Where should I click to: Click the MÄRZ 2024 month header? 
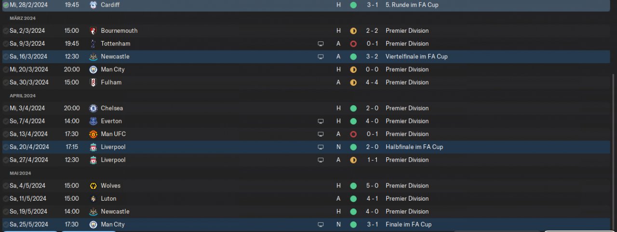(23, 18)
